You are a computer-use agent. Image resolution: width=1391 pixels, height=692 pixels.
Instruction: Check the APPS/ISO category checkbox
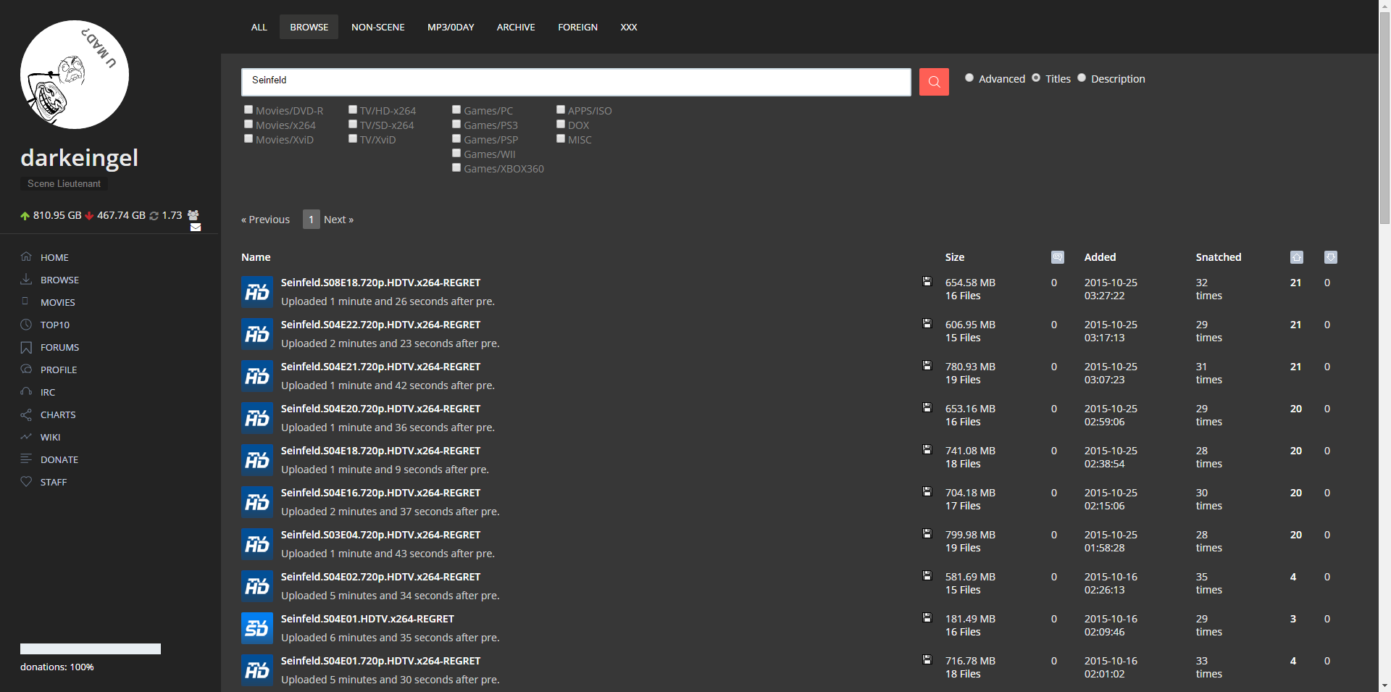561,109
